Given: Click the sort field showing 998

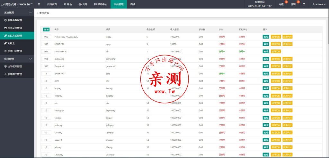Looking at the screenshot, I should pos(46,44).
